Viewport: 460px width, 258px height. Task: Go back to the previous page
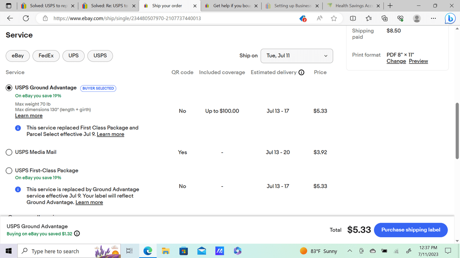[10, 18]
